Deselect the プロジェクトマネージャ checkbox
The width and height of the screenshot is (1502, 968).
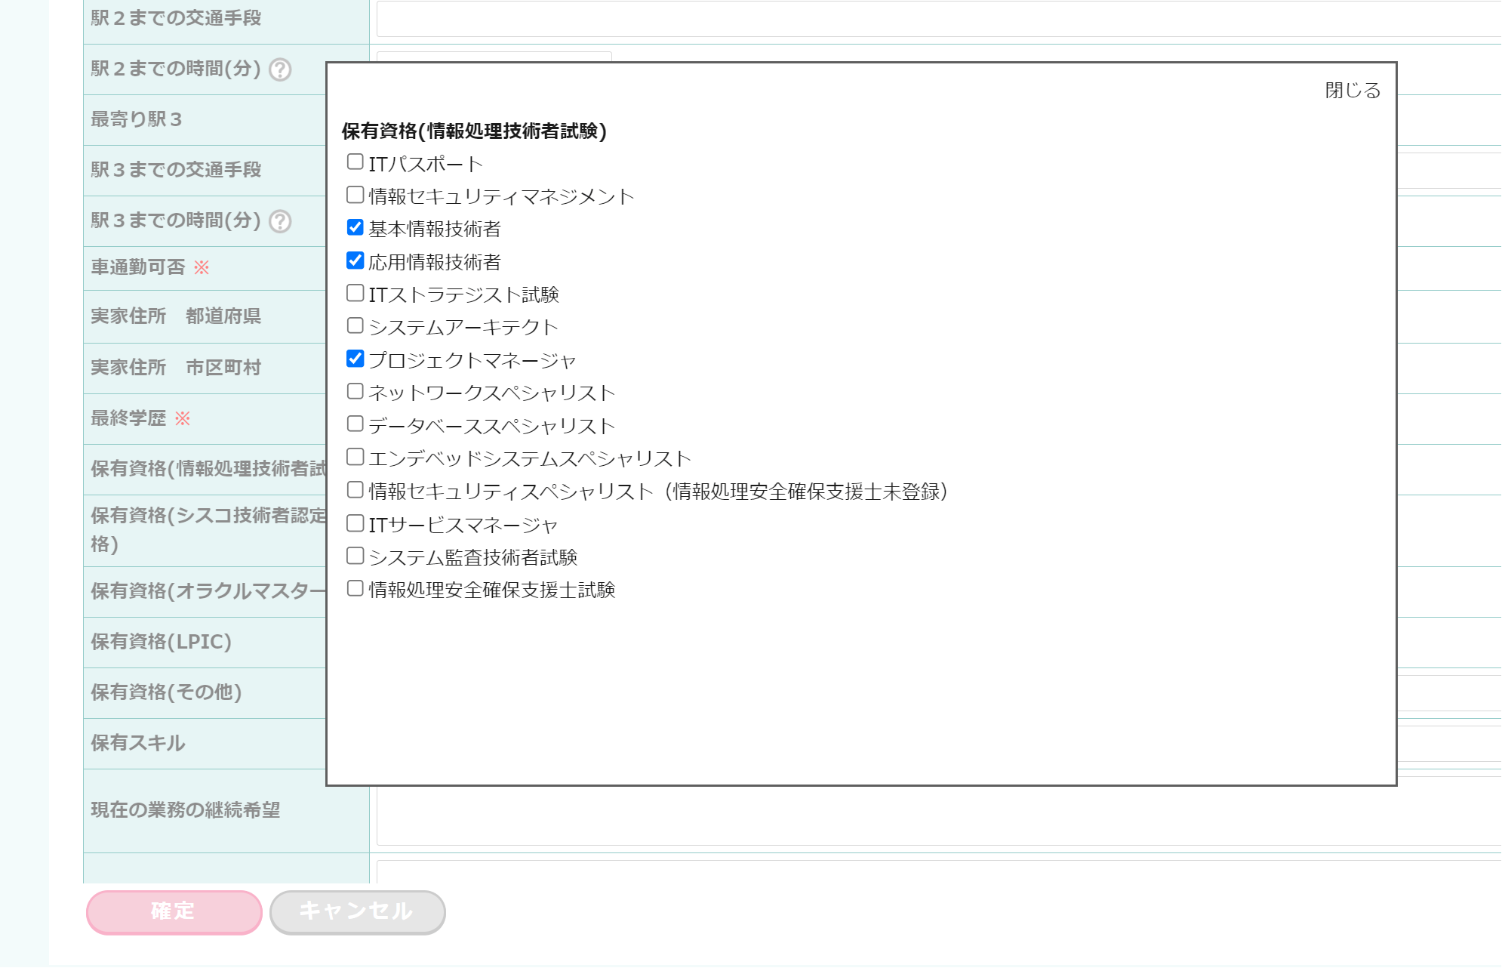click(355, 359)
